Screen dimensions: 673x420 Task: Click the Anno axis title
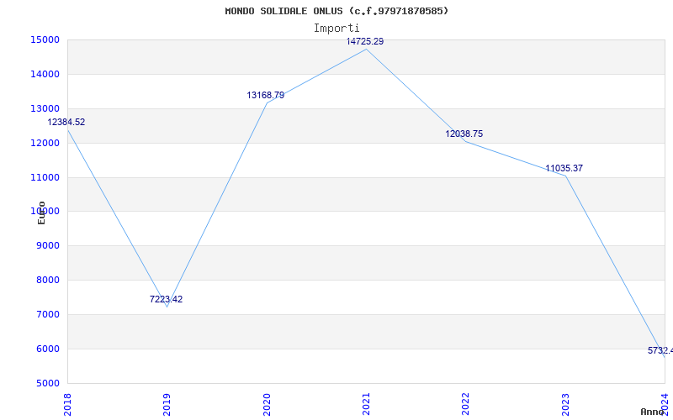[653, 412]
